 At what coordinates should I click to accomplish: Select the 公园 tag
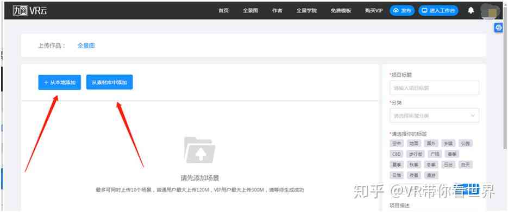[465, 143]
